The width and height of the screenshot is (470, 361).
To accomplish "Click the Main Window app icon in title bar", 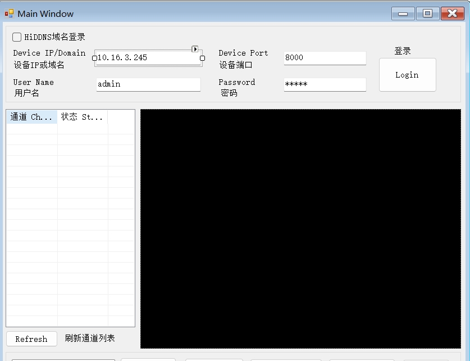I will (10, 13).
